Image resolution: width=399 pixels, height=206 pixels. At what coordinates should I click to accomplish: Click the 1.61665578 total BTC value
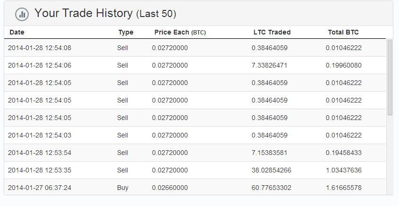(x=343, y=188)
